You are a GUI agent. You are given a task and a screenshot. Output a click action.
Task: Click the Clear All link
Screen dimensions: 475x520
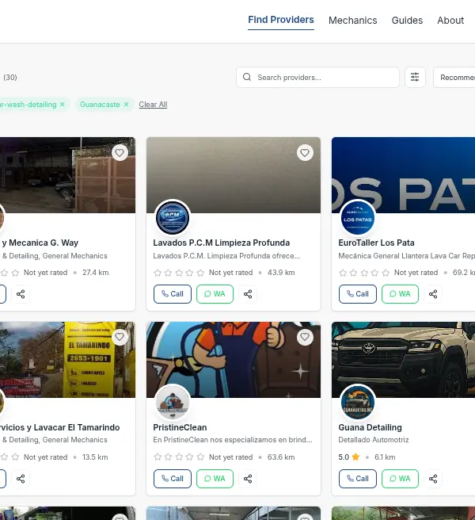coord(153,105)
